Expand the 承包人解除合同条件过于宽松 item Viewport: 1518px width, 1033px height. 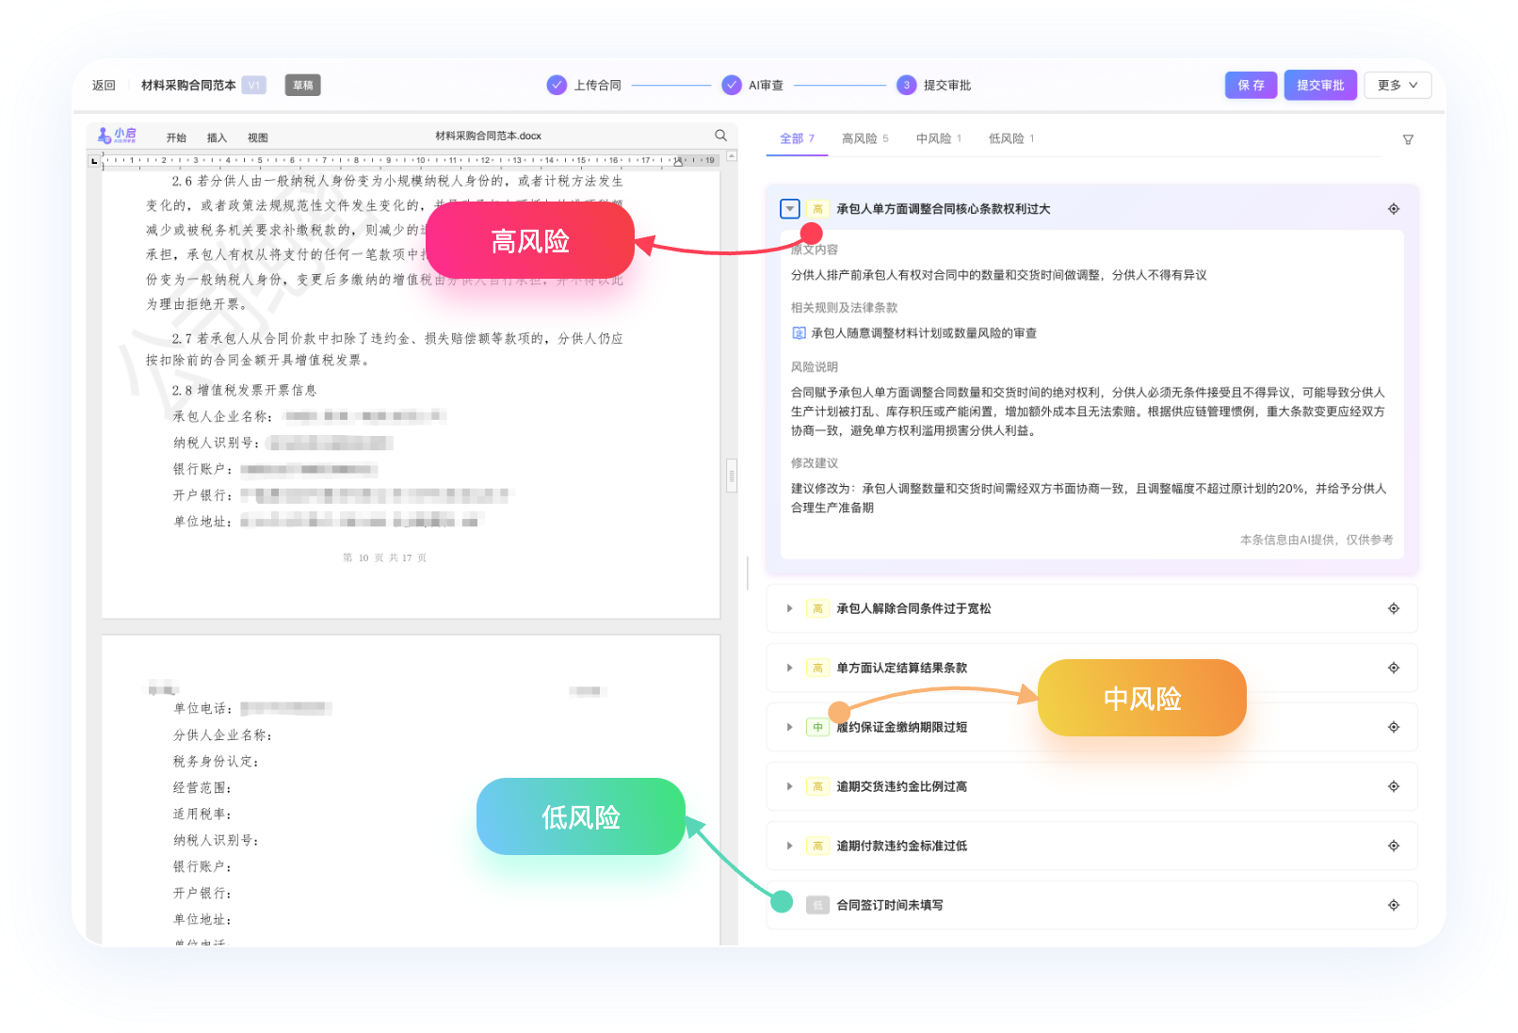(x=790, y=609)
